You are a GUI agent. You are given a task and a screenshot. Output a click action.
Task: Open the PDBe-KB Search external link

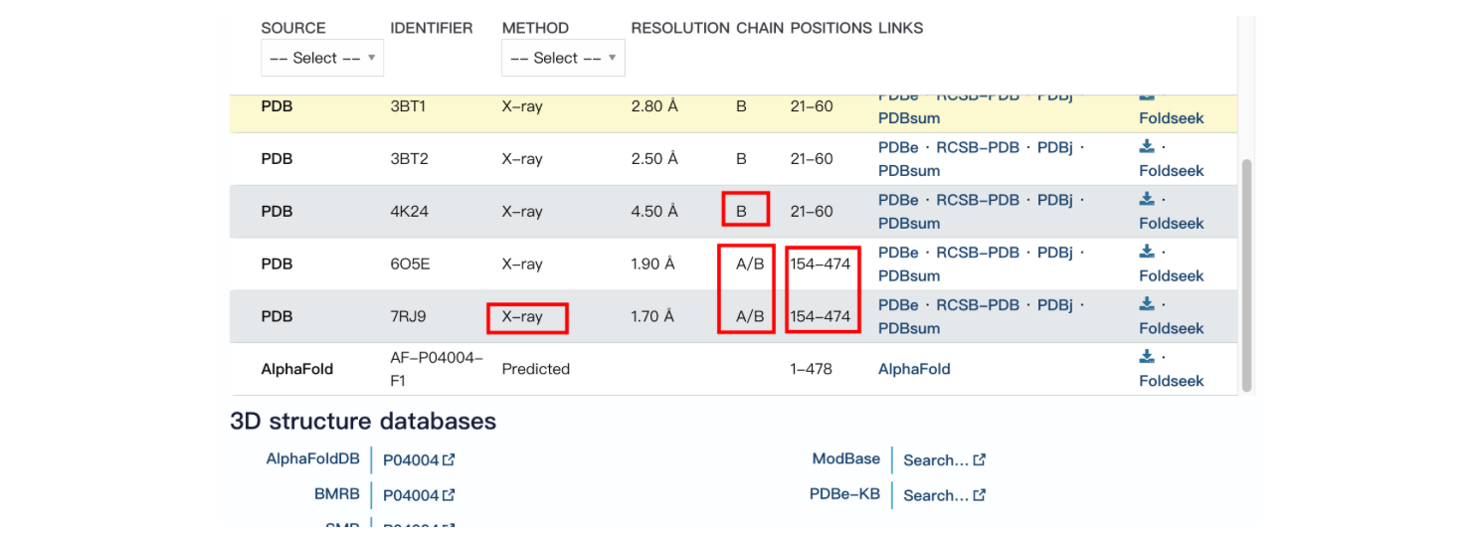tap(944, 495)
